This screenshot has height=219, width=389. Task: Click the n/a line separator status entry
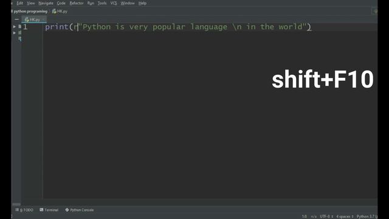[314, 217]
